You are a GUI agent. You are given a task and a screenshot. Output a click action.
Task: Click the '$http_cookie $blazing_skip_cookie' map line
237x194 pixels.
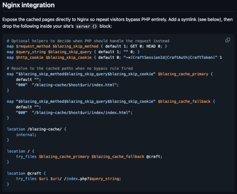click(114, 57)
